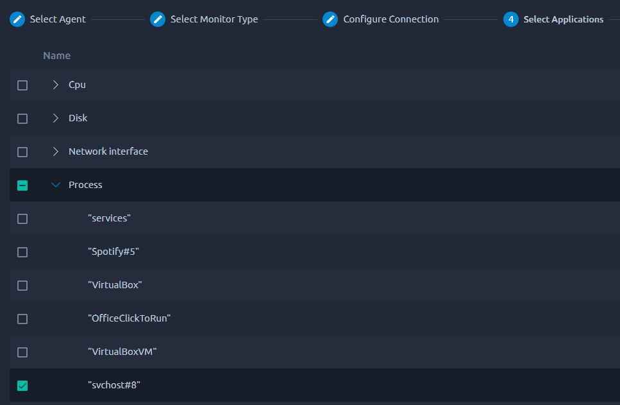Click the Network interface label
The image size is (620, 405).
tap(108, 151)
